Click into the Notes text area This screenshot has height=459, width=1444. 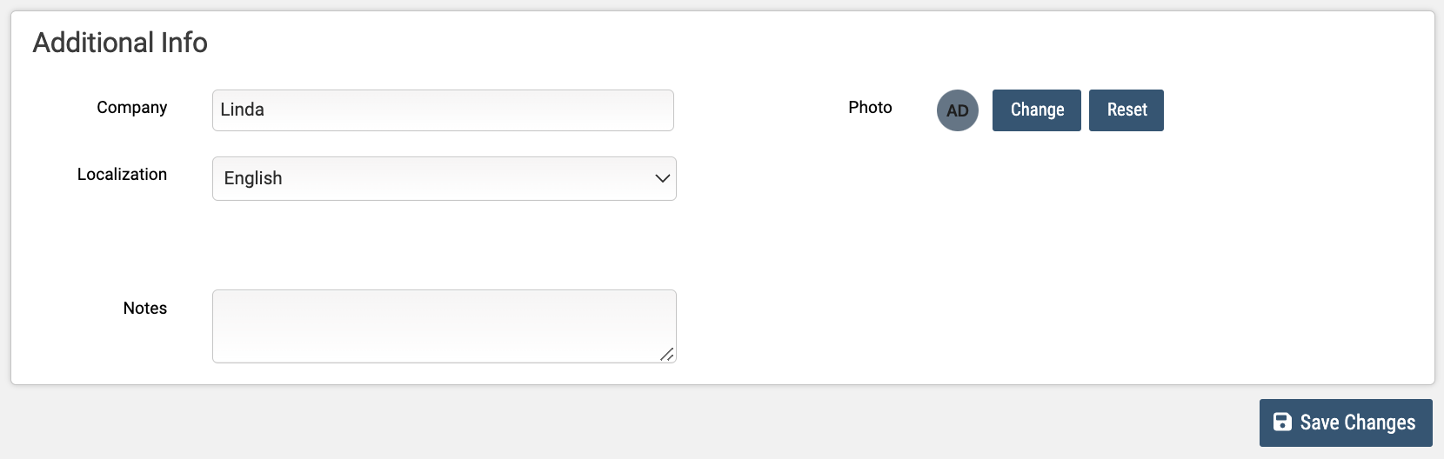[445, 326]
